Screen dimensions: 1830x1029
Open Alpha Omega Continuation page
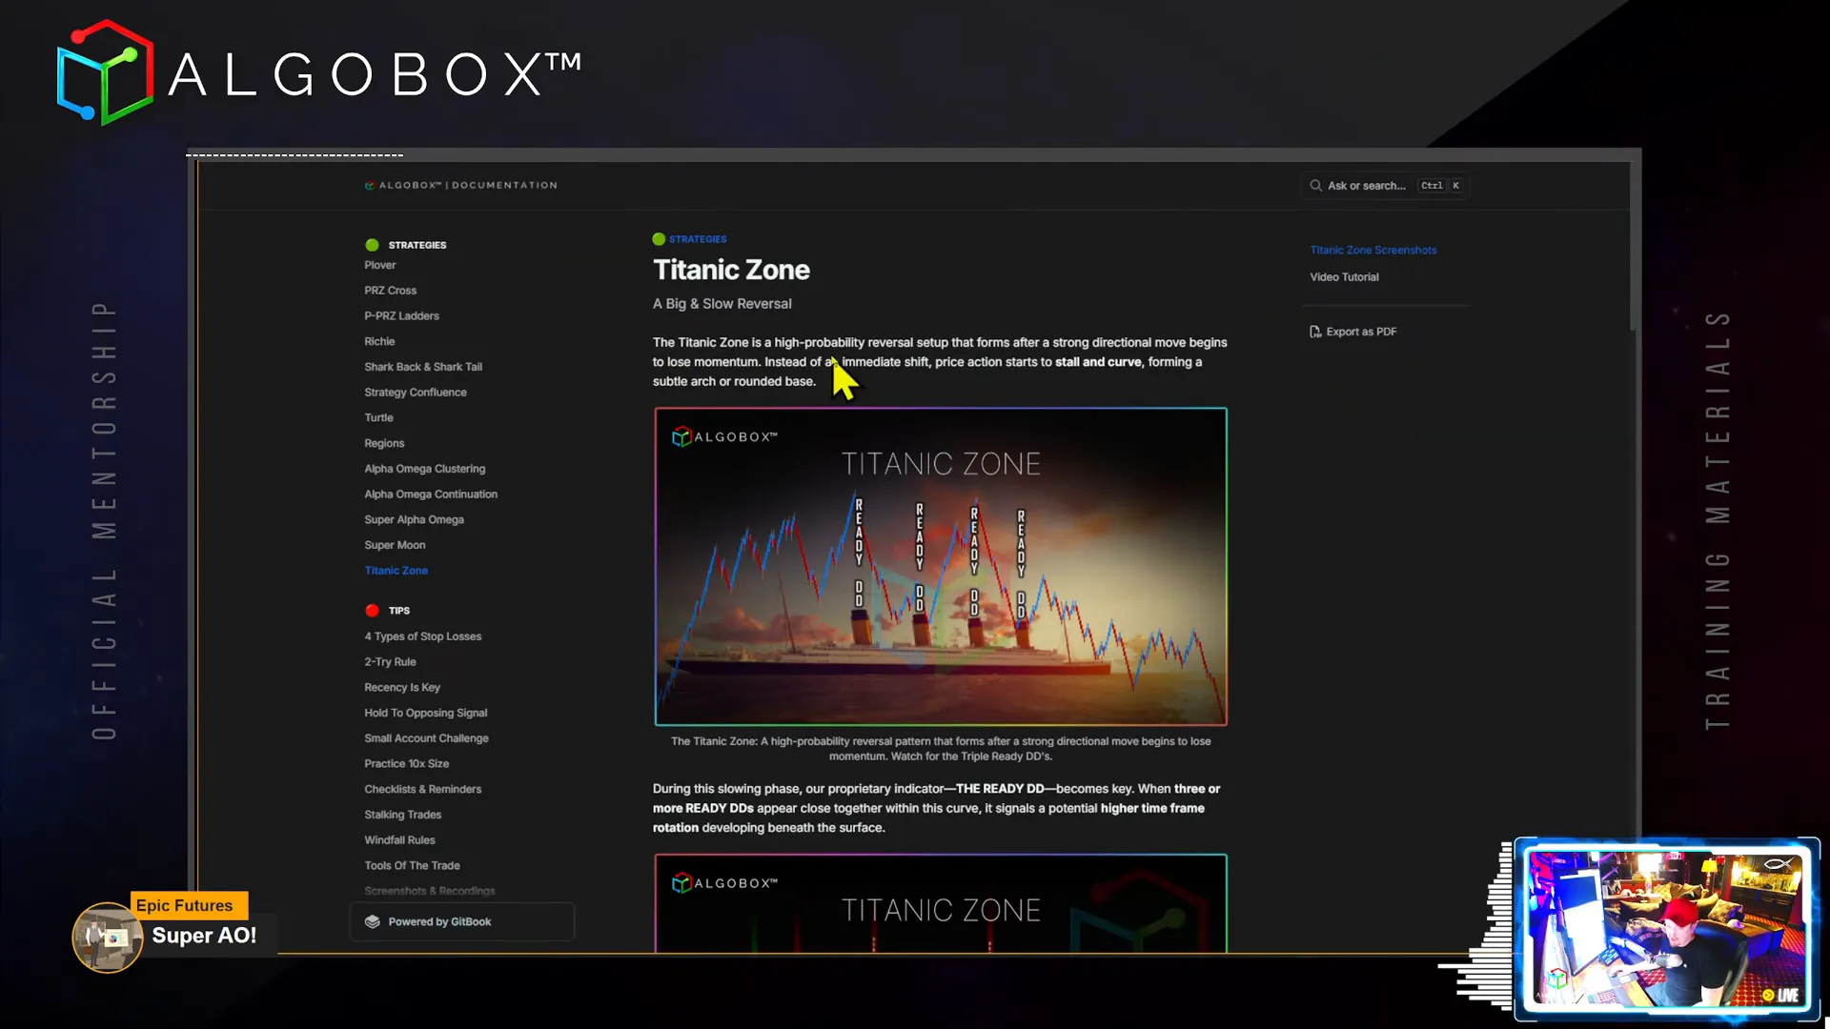pos(431,494)
